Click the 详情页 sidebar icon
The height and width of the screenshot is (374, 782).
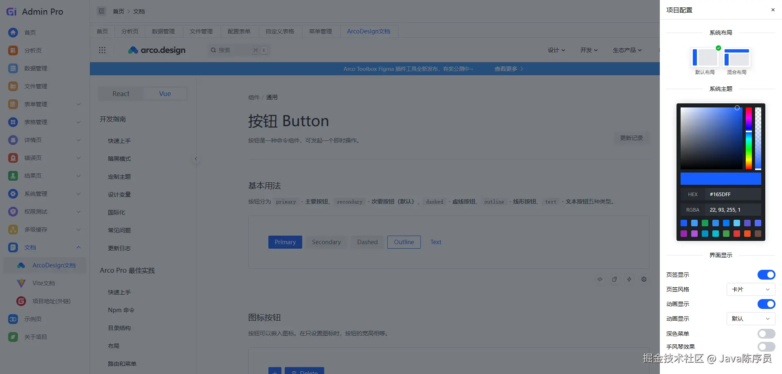(x=13, y=140)
